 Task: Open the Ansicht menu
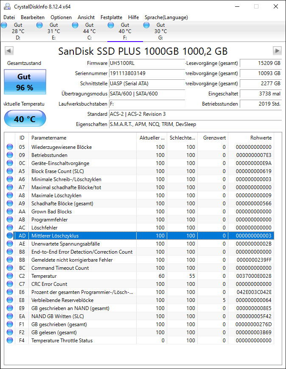coord(86,17)
